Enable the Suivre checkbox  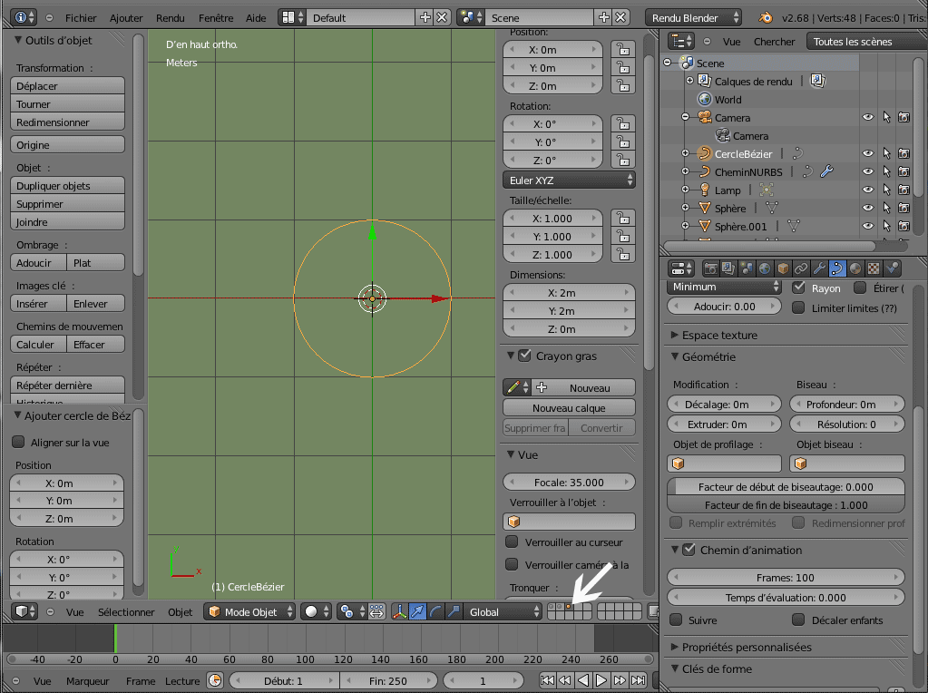(x=676, y=620)
